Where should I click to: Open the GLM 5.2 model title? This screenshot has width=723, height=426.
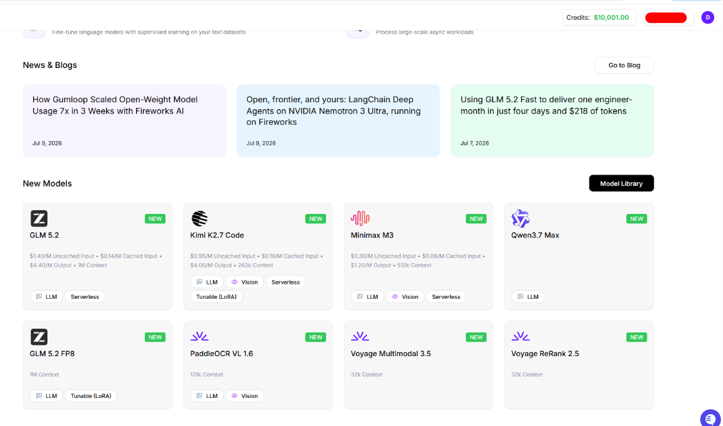pos(44,235)
